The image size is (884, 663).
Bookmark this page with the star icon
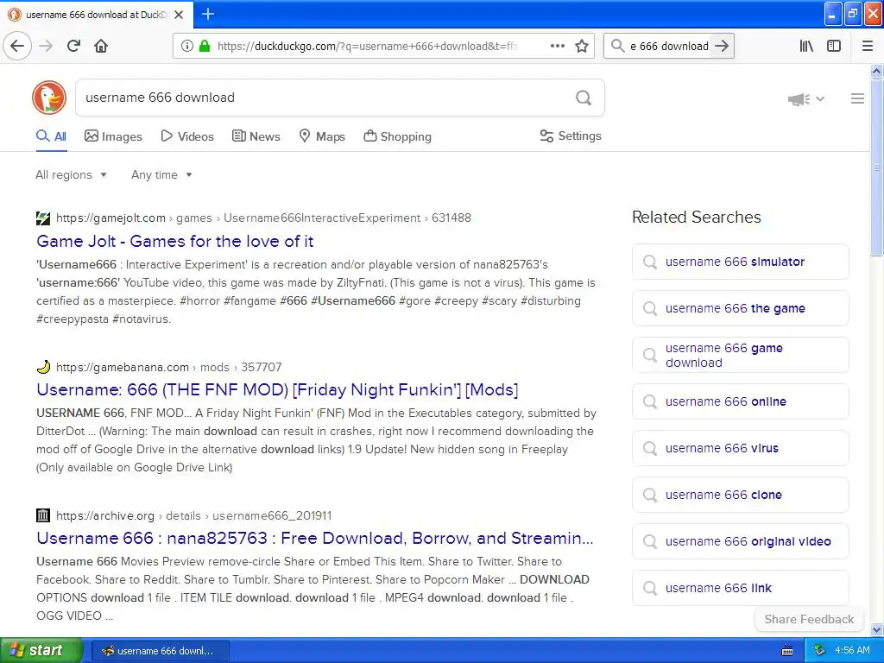[582, 46]
